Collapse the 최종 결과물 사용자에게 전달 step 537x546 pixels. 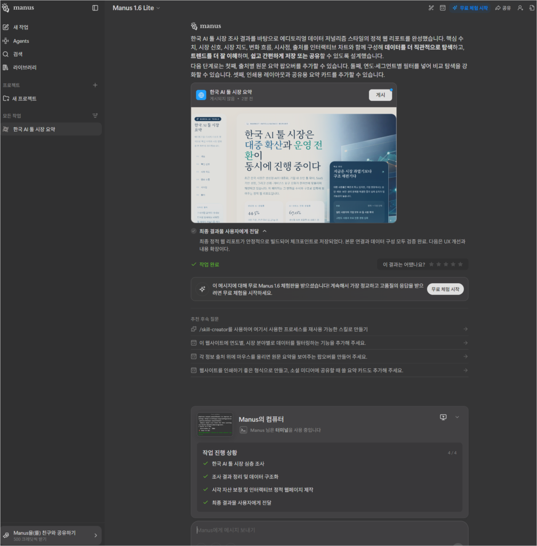pyautogui.click(x=265, y=231)
